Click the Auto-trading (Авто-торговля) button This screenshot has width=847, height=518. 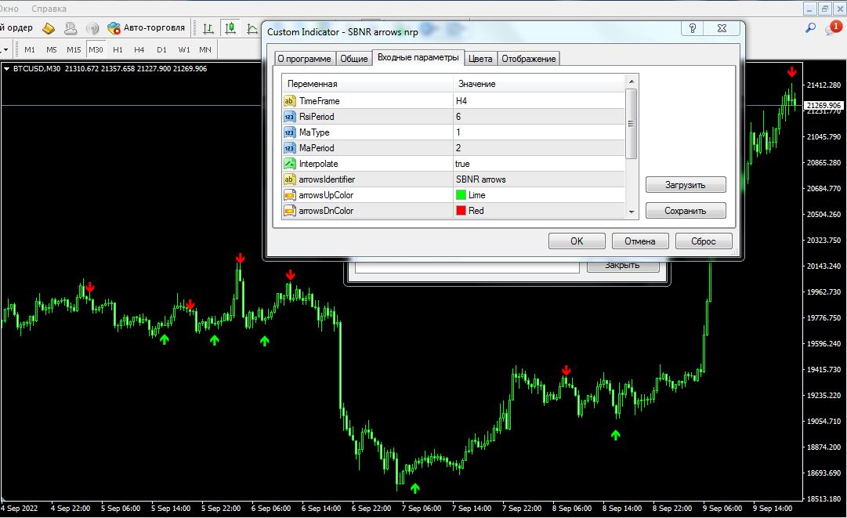pyautogui.click(x=146, y=27)
